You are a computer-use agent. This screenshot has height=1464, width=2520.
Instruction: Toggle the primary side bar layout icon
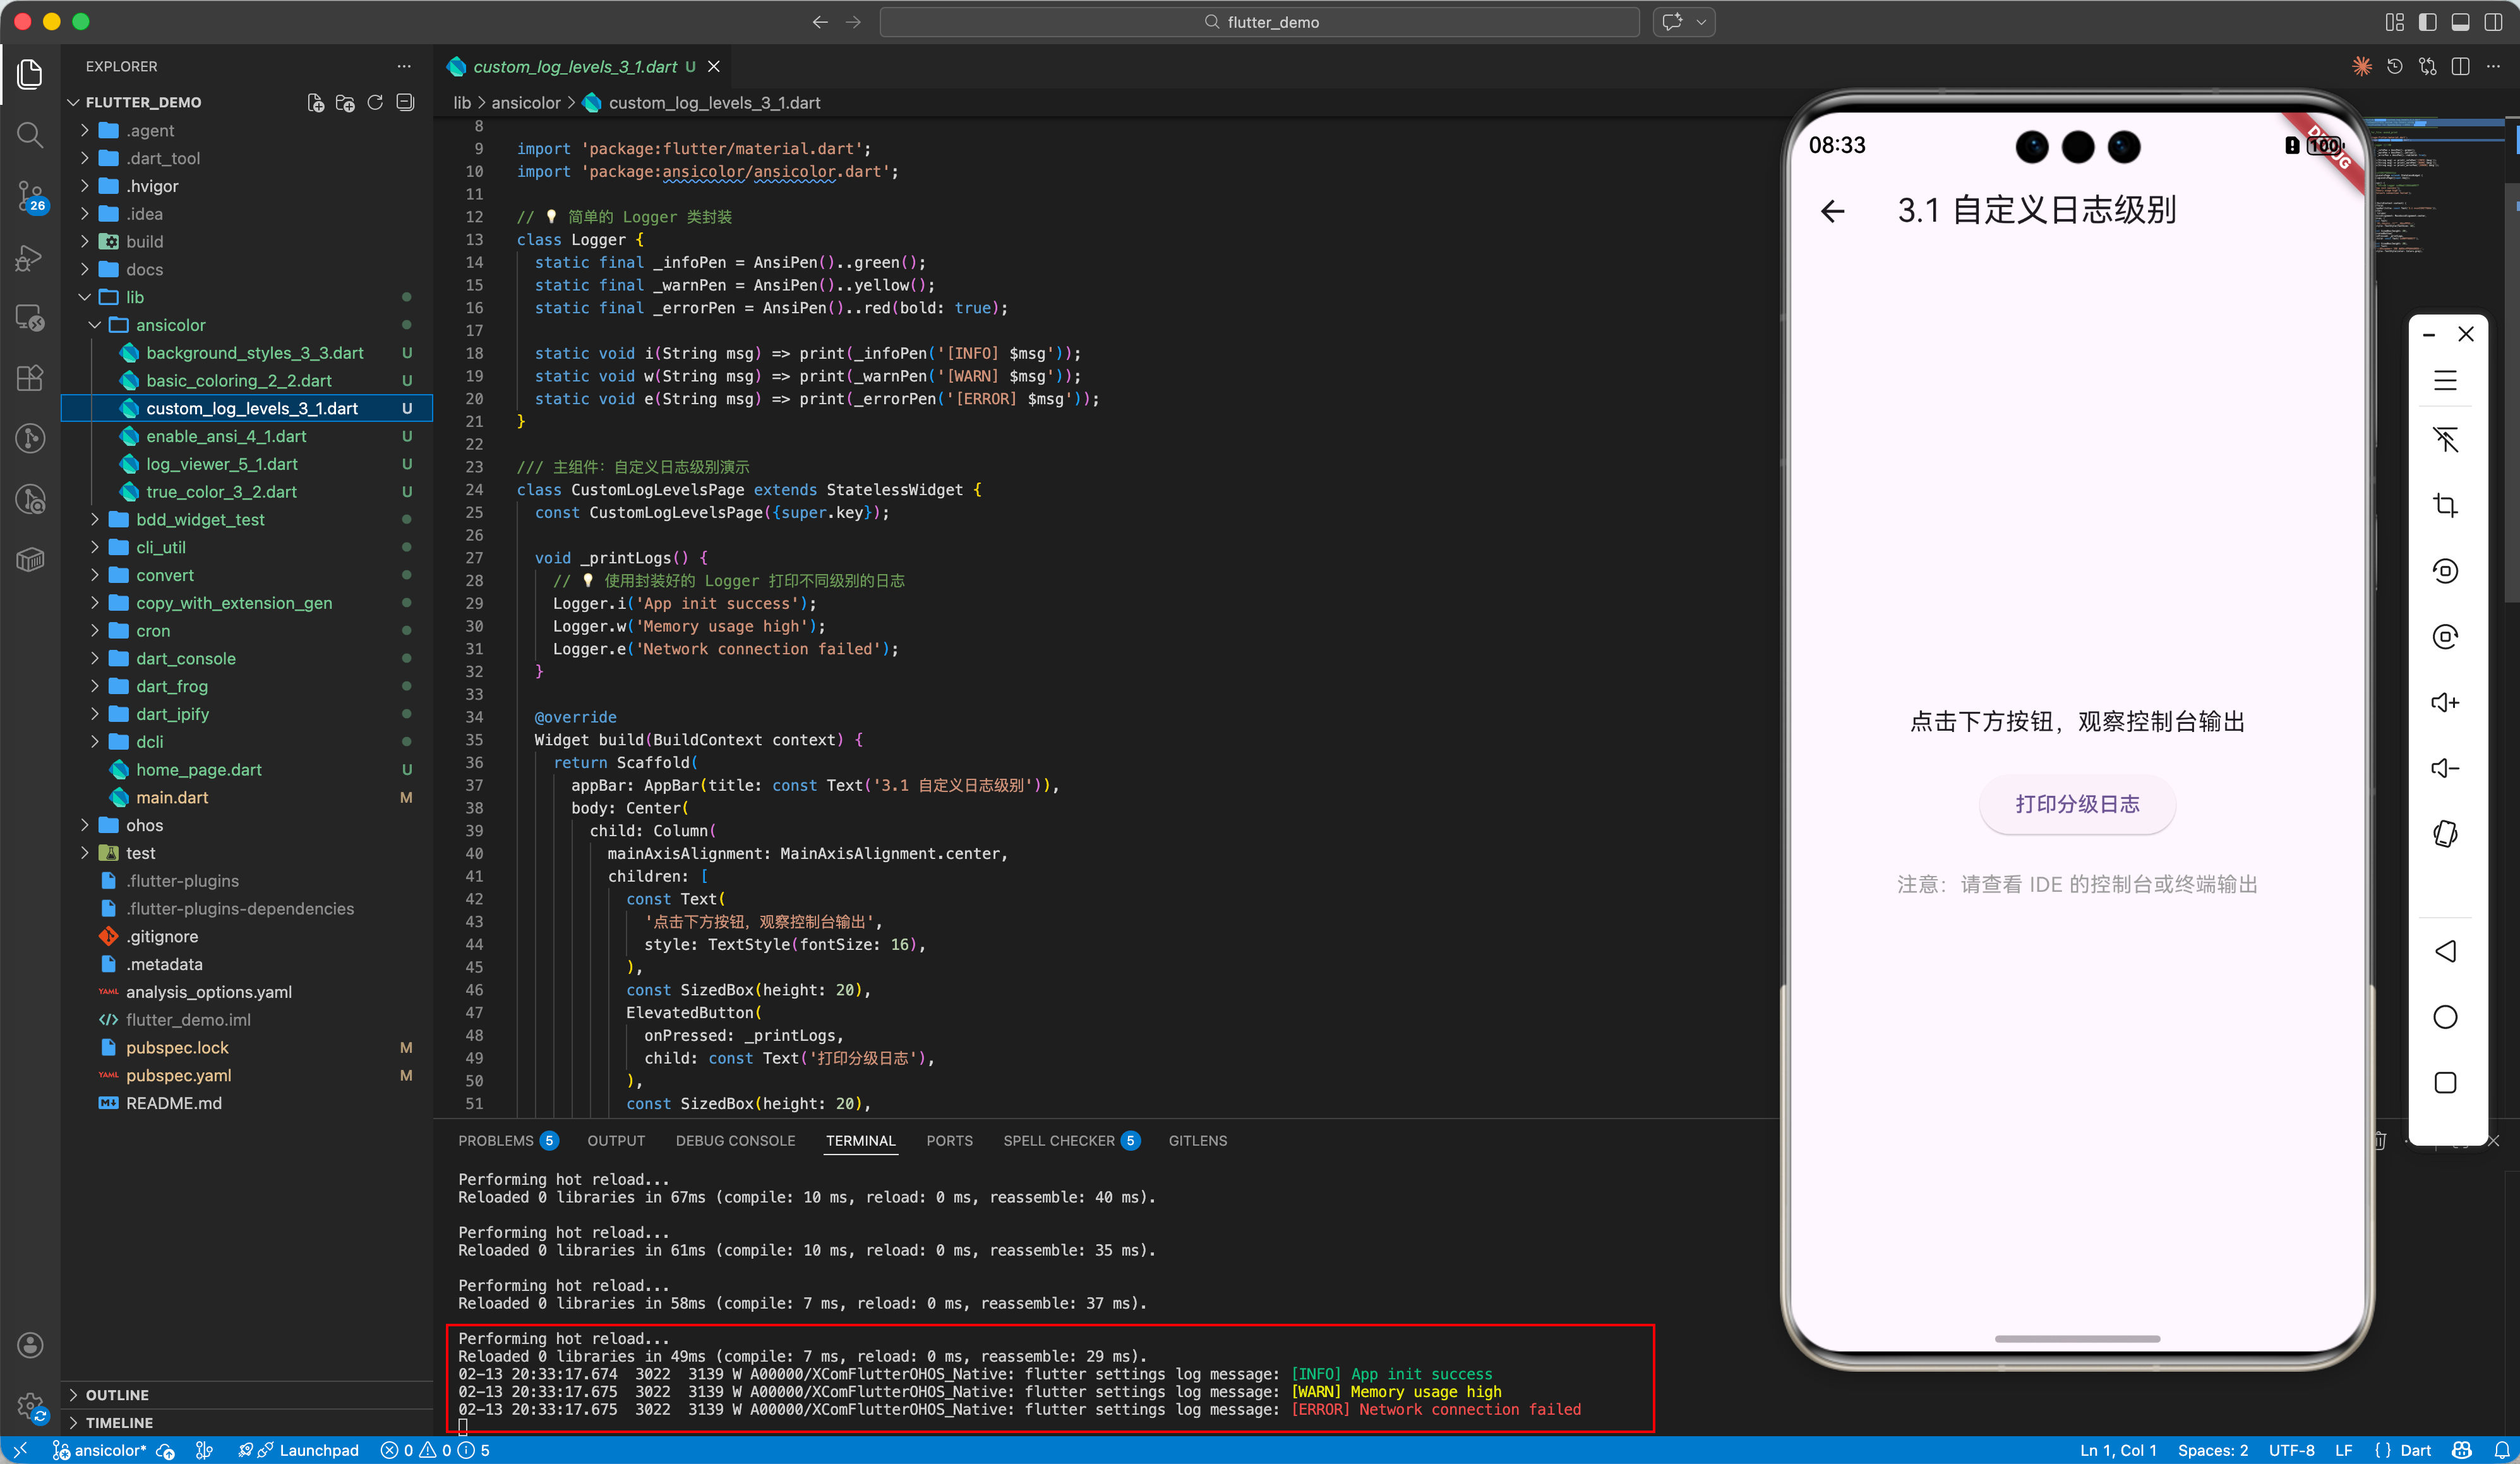point(2427,22)
